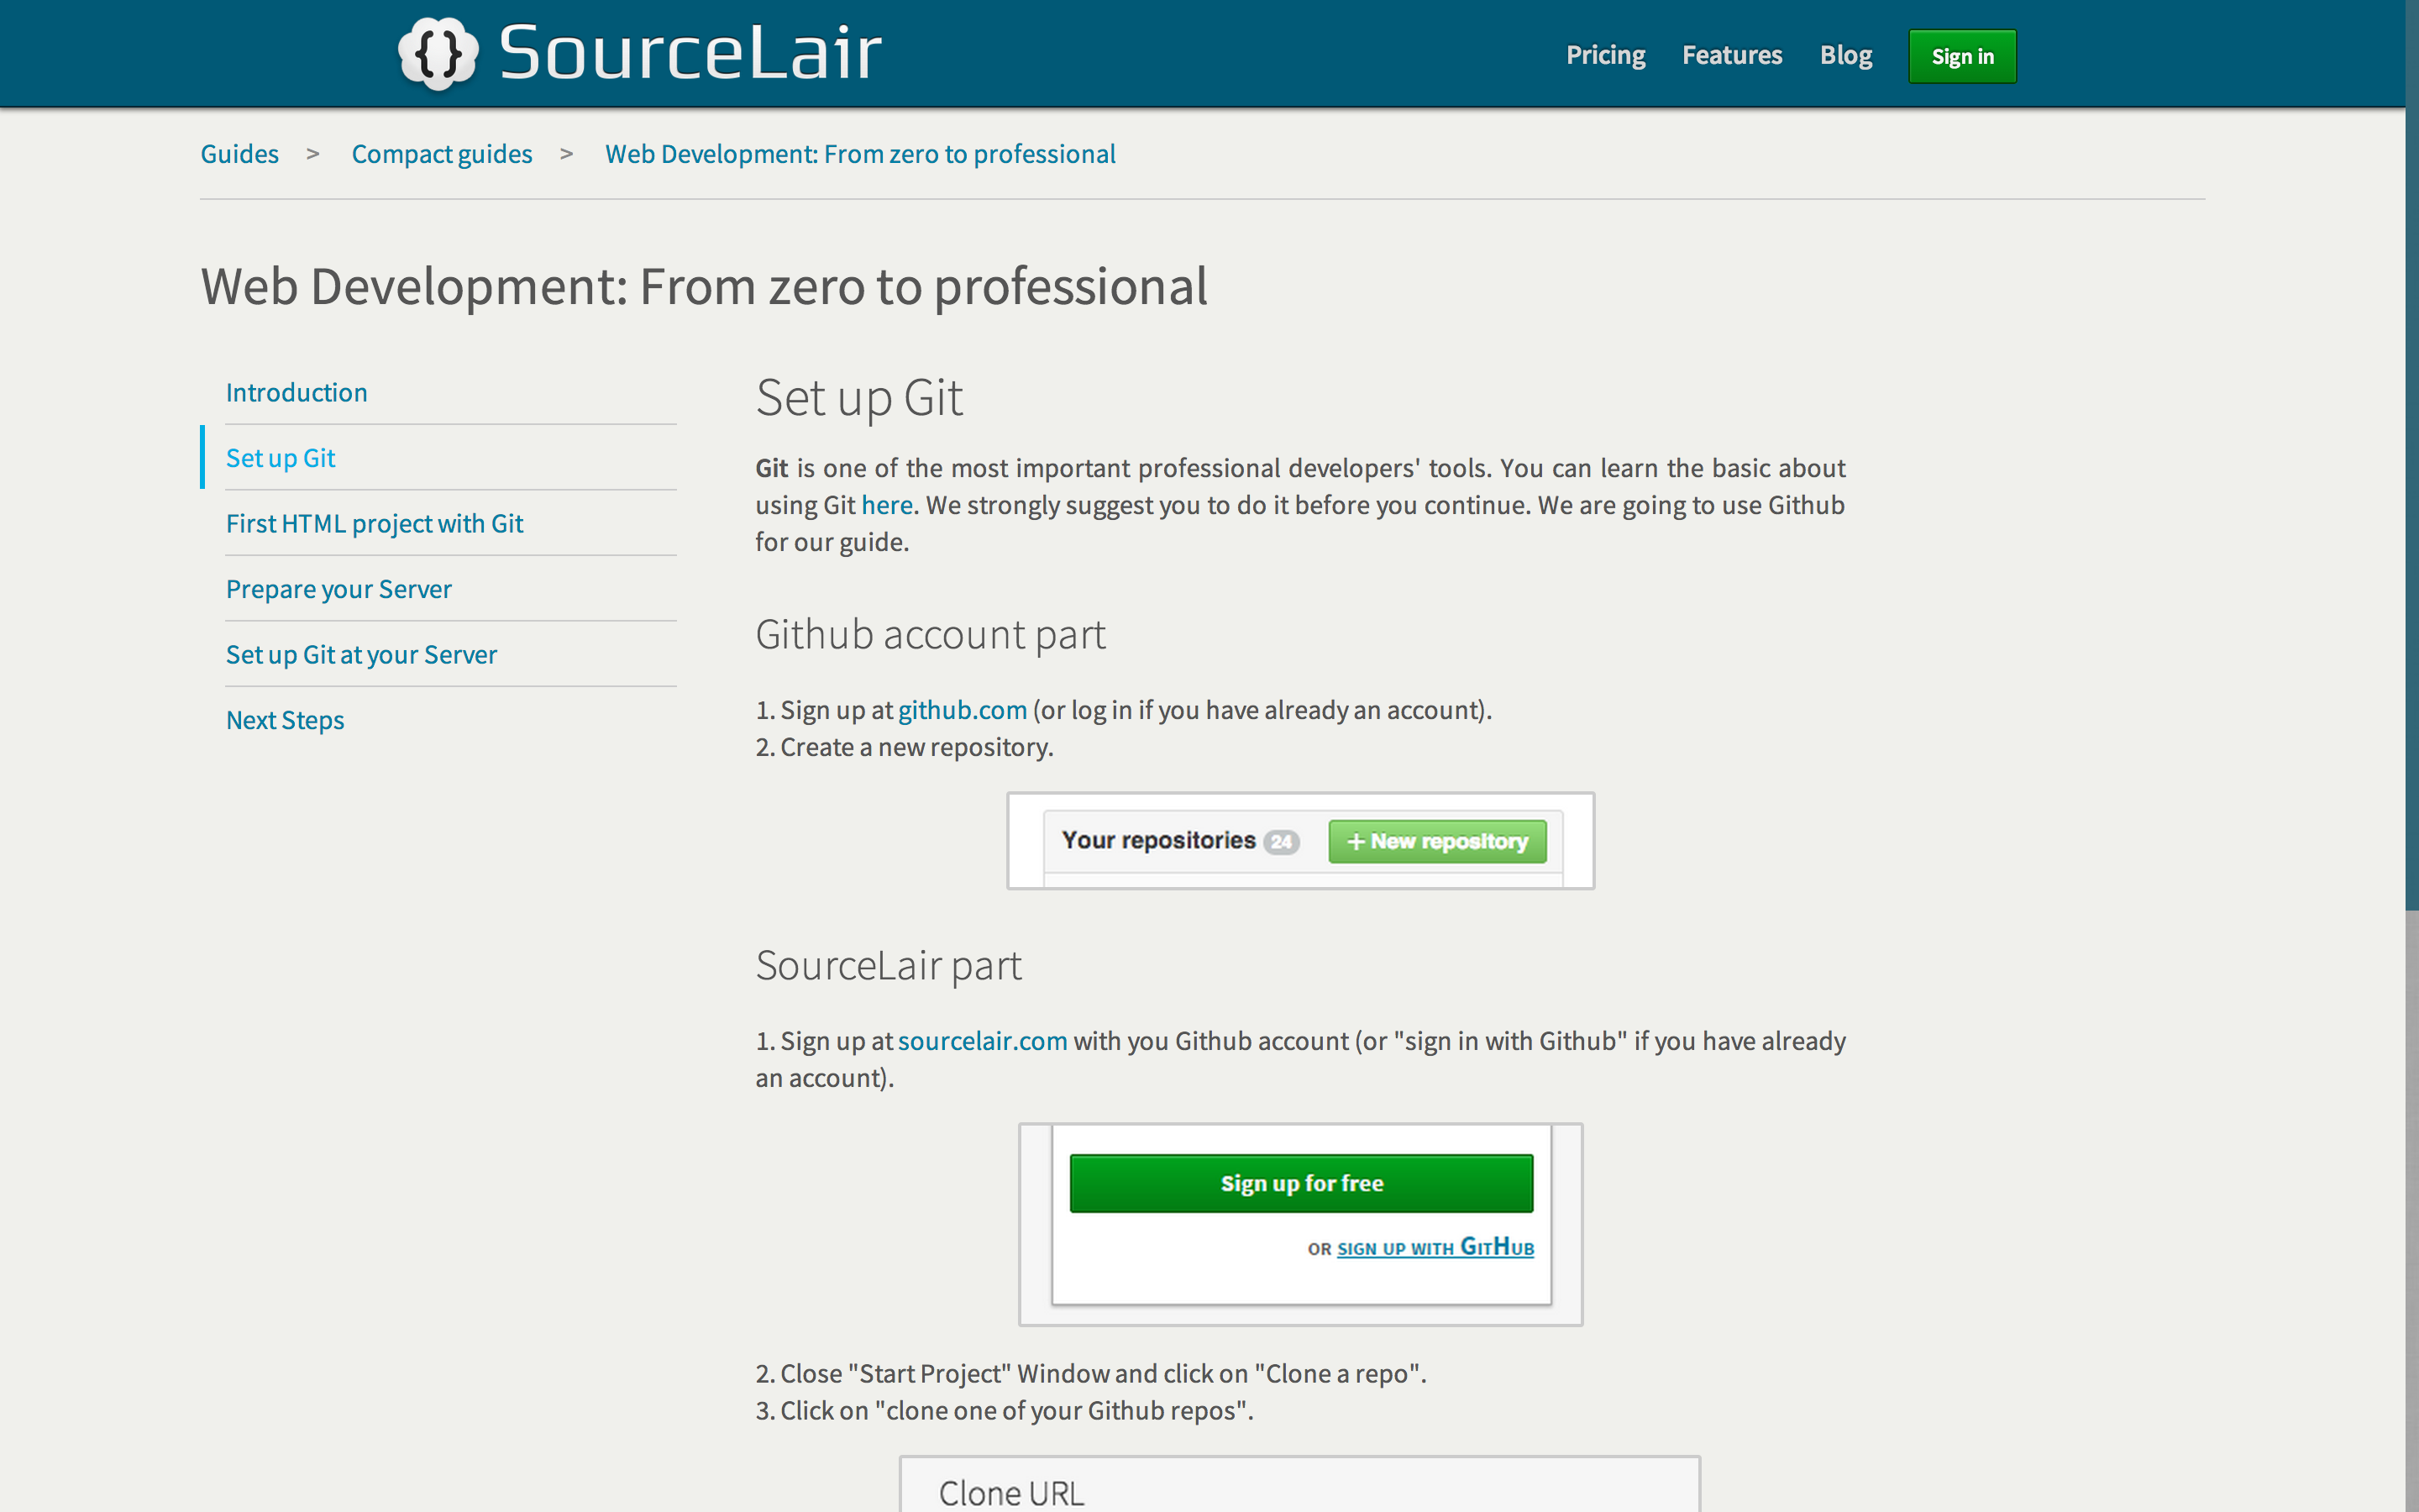
Task: Select "Set up Git" in the sidebar
Action: pyautogui.click(x=280, y=457)
